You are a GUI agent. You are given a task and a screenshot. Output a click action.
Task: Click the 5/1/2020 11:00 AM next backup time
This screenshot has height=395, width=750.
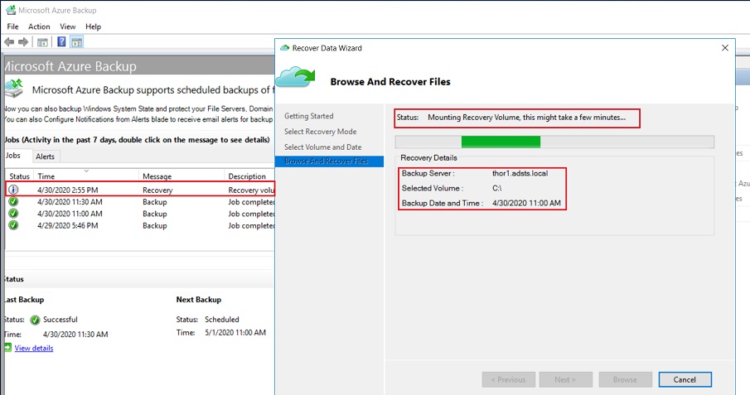[235, 332]
